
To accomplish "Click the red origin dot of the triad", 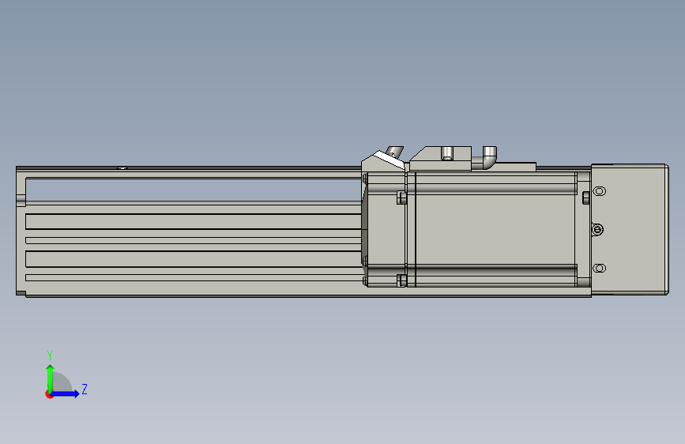I will [x=49, y=394].
